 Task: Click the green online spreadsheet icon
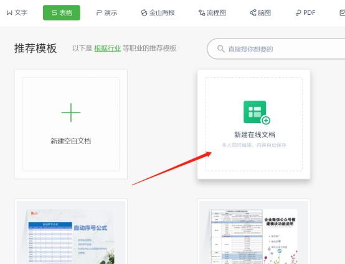click(257, 112)
